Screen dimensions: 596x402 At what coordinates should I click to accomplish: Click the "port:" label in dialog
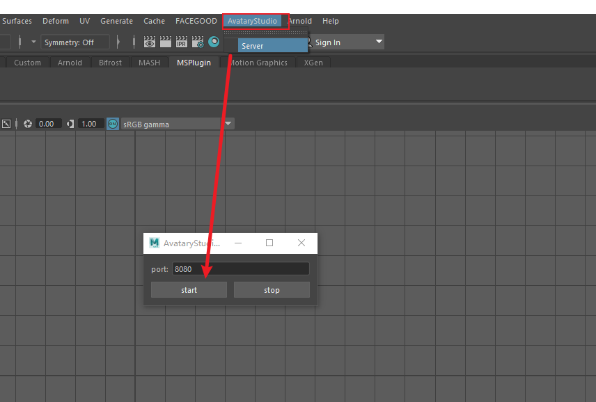[159, 269]
